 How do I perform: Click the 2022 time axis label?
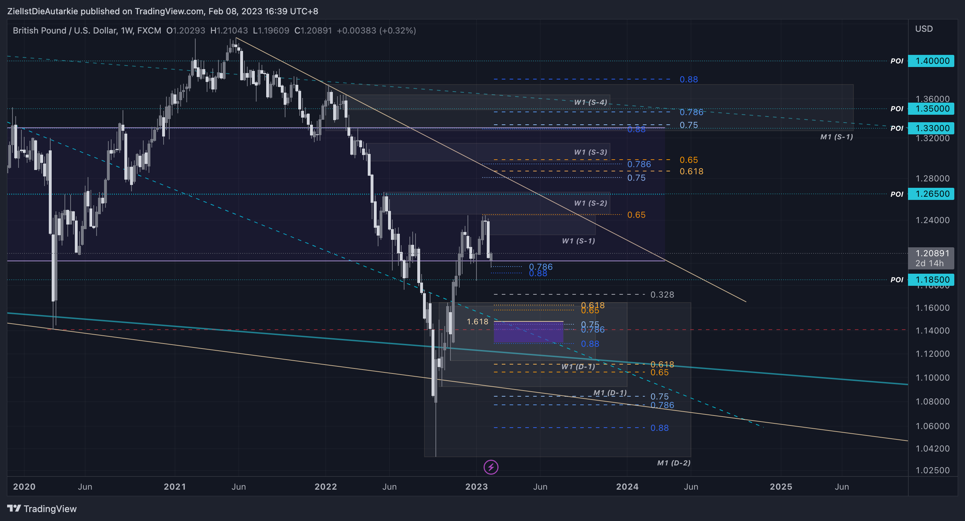(x=326, y=486)
